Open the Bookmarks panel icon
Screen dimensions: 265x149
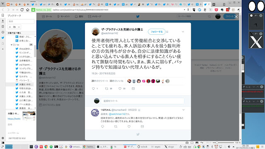(x=3, y=15)
